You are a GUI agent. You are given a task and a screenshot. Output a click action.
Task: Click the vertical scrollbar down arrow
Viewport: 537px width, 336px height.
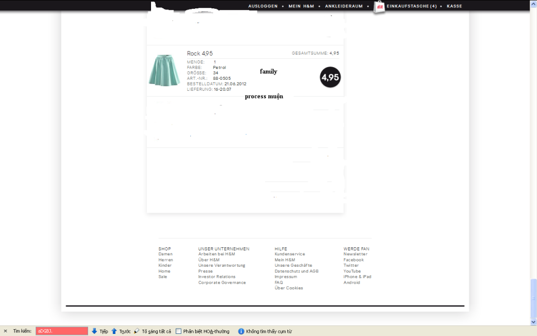[x=533, y=322]
